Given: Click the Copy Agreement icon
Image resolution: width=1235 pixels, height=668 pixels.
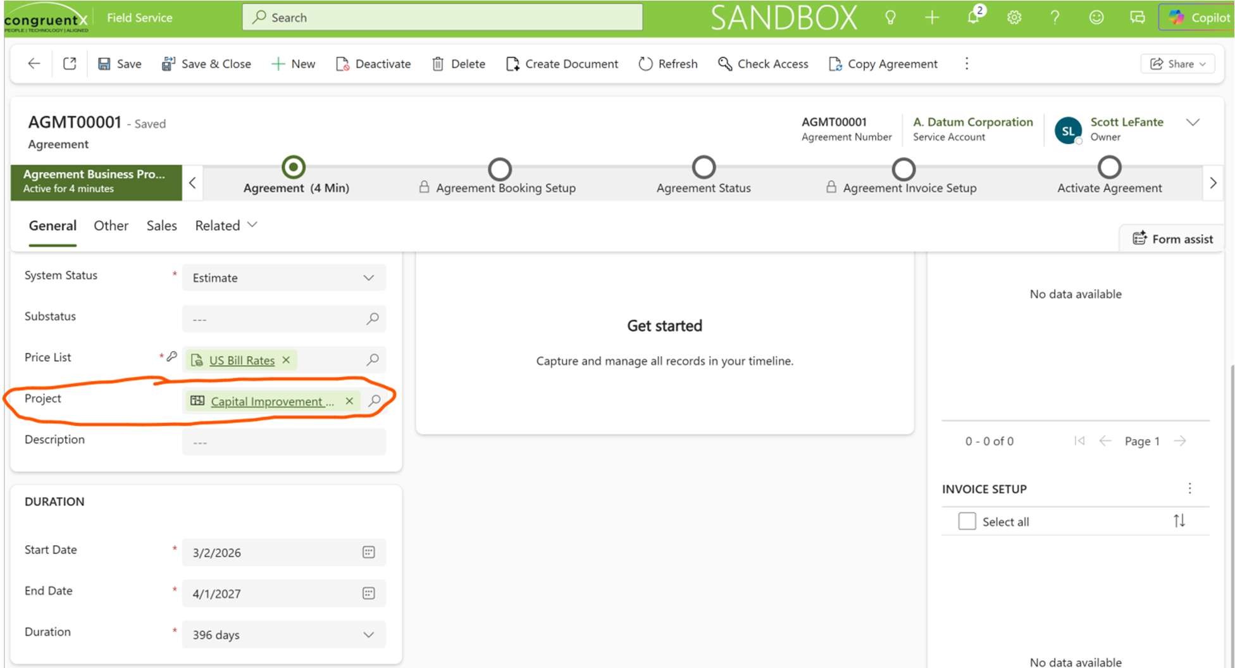Looking at the screenshot, I should coord(835,64).
